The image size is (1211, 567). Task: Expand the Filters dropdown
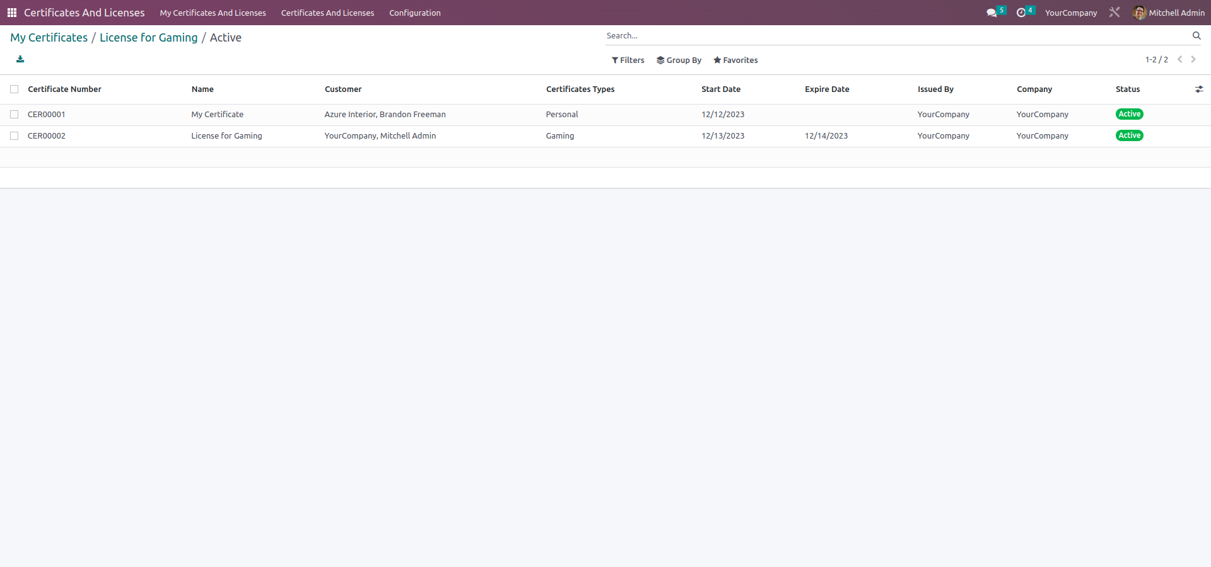point(628,60)
